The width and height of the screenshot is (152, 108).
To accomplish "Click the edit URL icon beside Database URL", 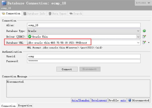I will click(144, 42).
